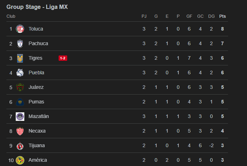The image size is (247, 166).
Task: Click the Tigres club crest icon
Action: (20, 58)
